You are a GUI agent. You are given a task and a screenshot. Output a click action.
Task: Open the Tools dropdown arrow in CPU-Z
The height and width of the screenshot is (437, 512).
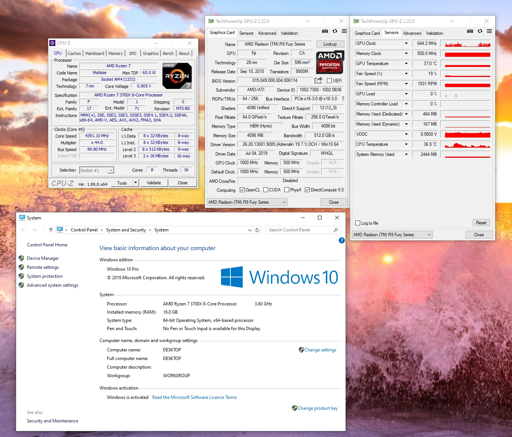pos(136,183)
